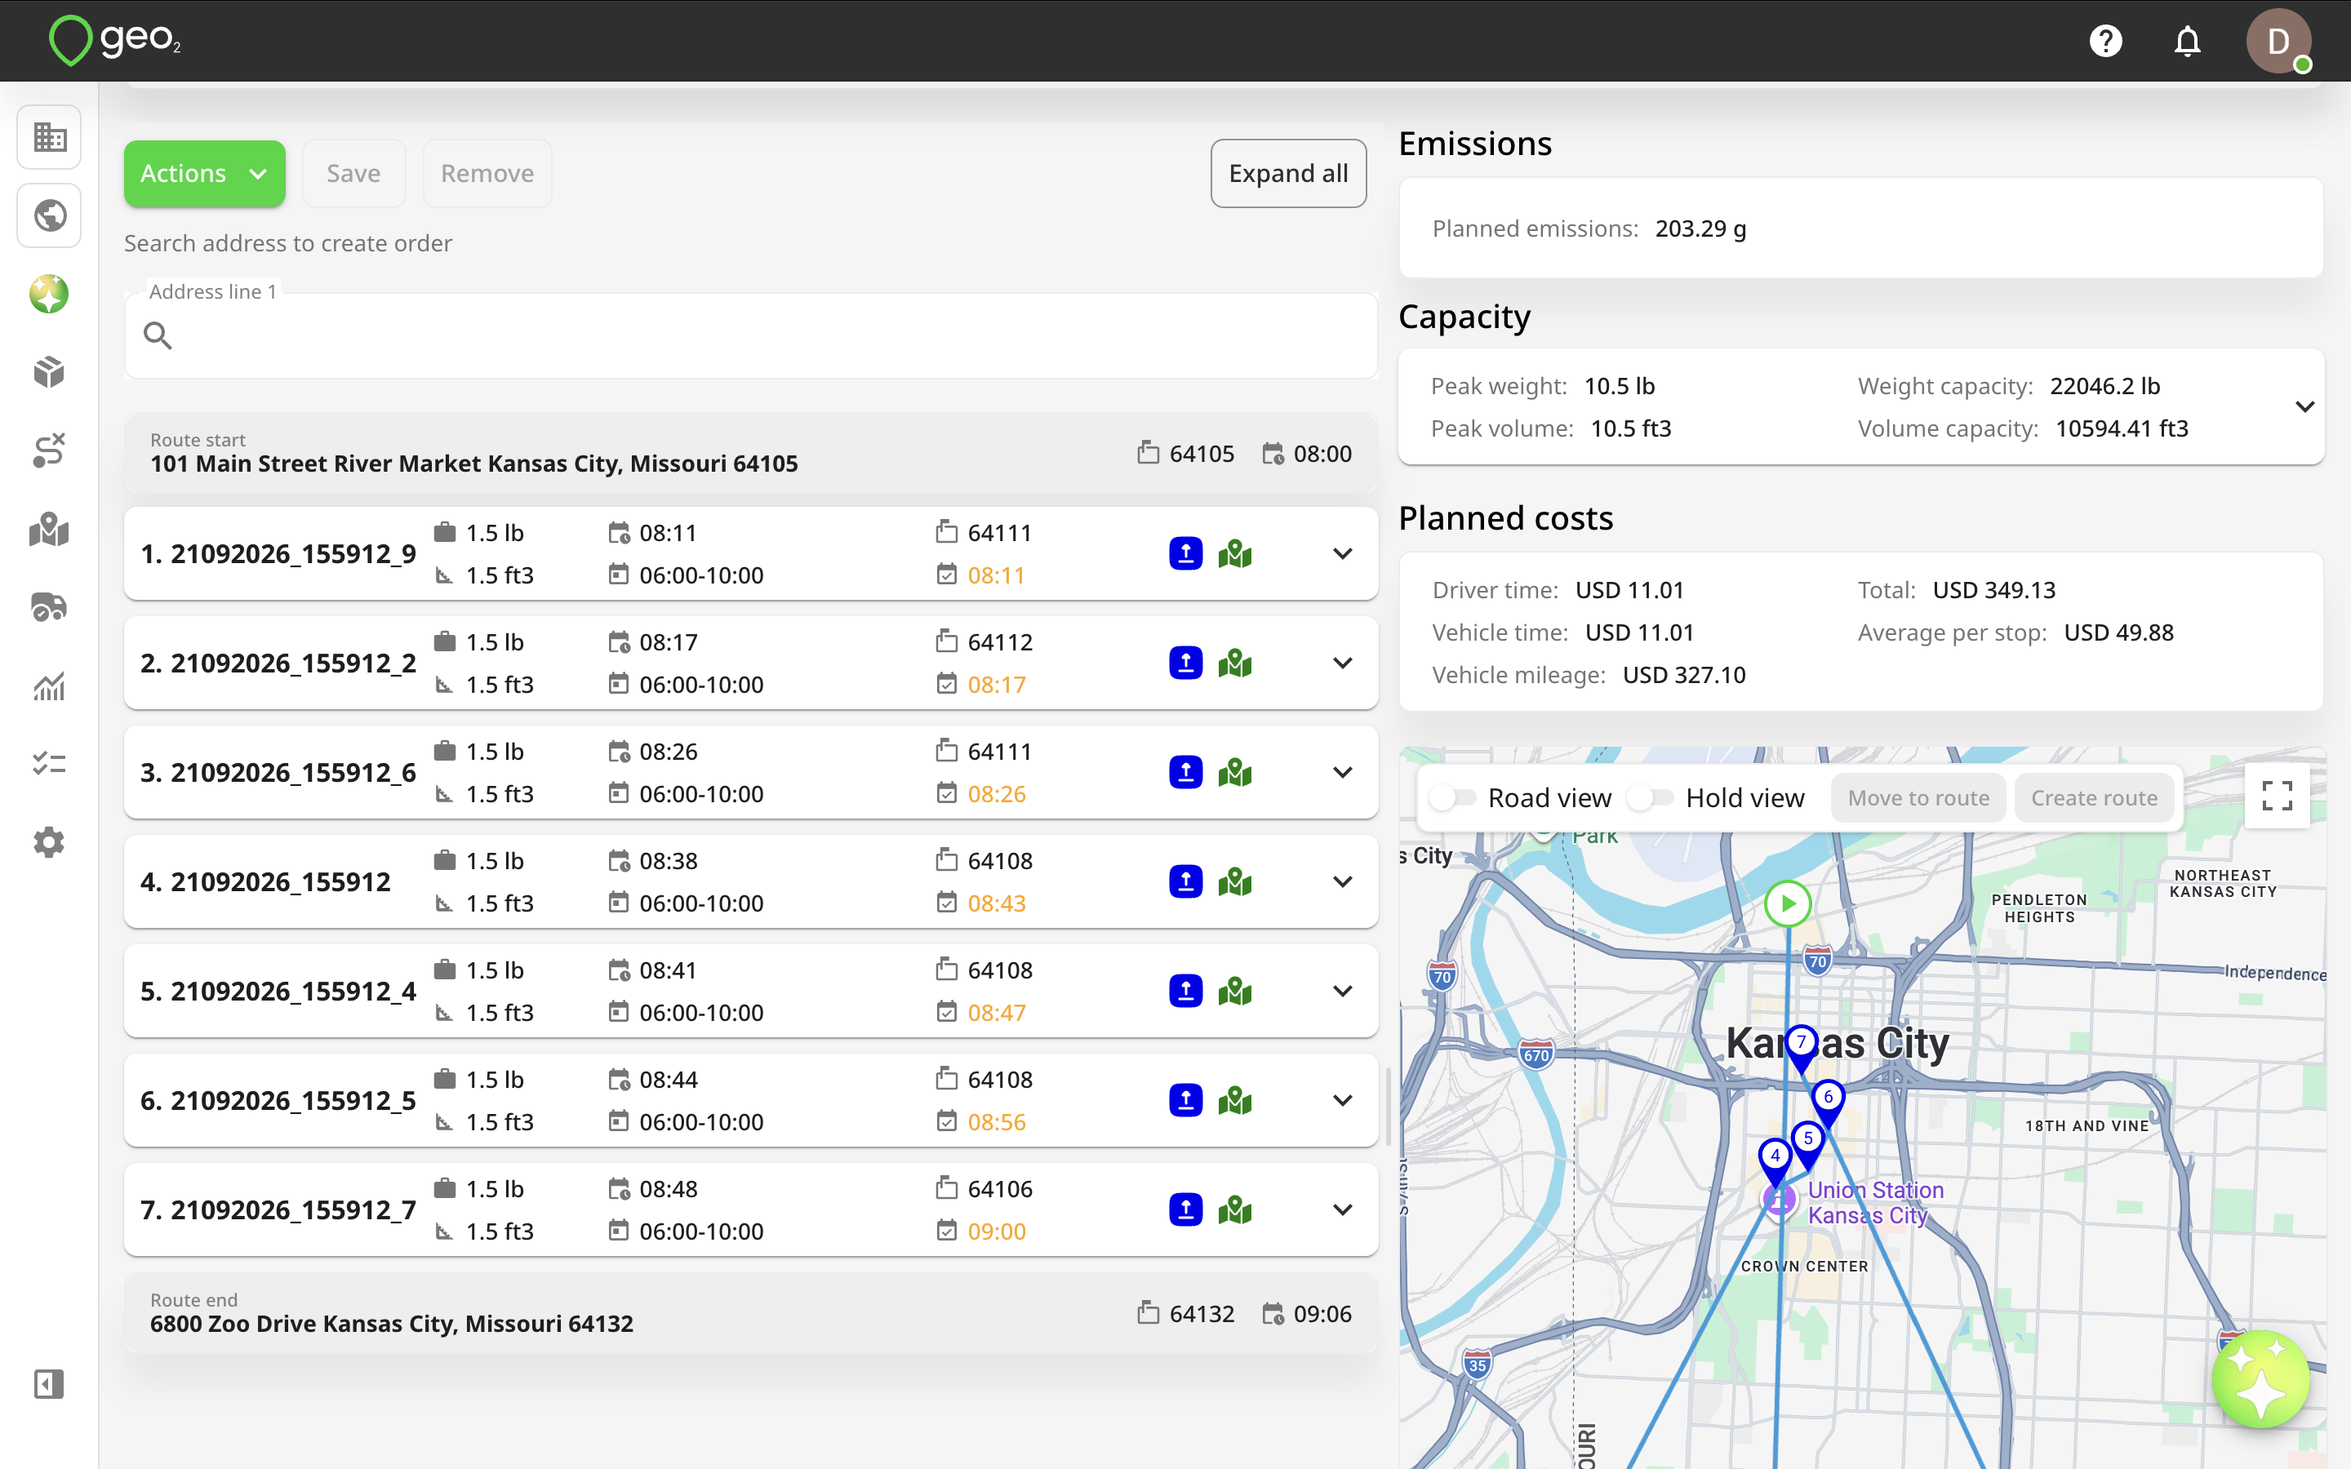Screen dimensions: 2351x1469
Task: Open the Actions dropdown
Action: tap(205, 173)
